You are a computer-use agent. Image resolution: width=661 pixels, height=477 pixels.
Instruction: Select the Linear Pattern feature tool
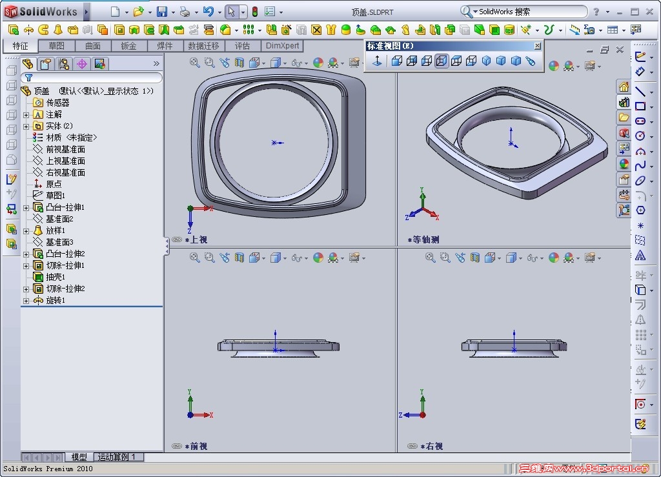[x=249, y=30]
